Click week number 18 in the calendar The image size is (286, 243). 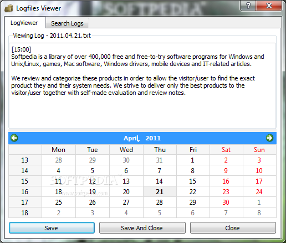pyautogui.click(x=25, y=212)
